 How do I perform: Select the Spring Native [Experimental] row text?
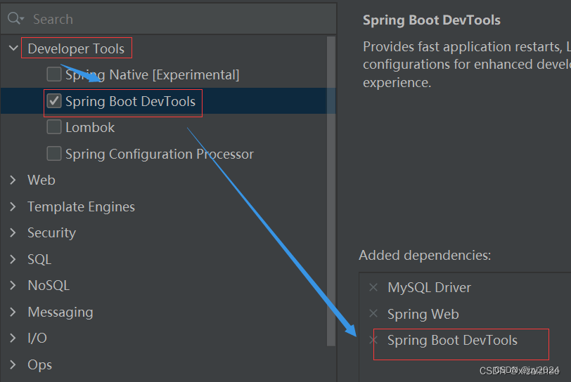pos(152,74)
